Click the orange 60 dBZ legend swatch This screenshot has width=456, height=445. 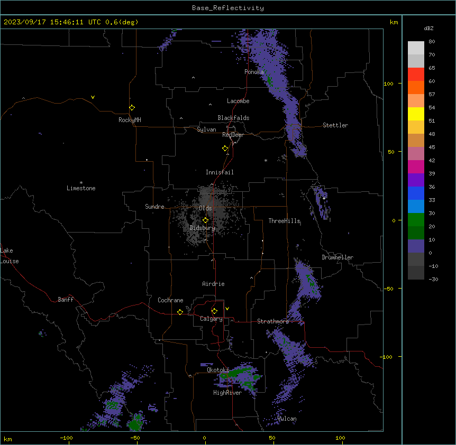(x=416, y=87)
